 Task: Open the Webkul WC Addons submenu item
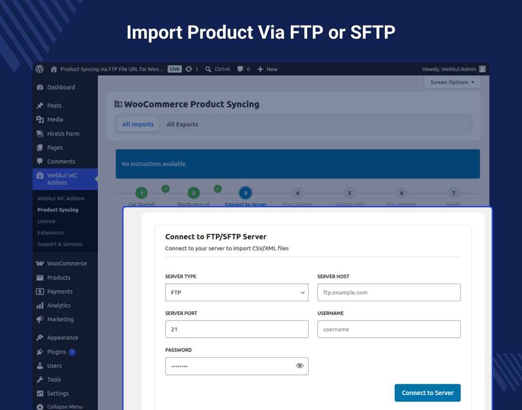point(61,198)
